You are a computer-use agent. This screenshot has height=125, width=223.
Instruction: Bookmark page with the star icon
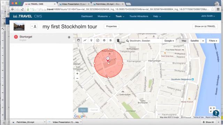[213, 9]
